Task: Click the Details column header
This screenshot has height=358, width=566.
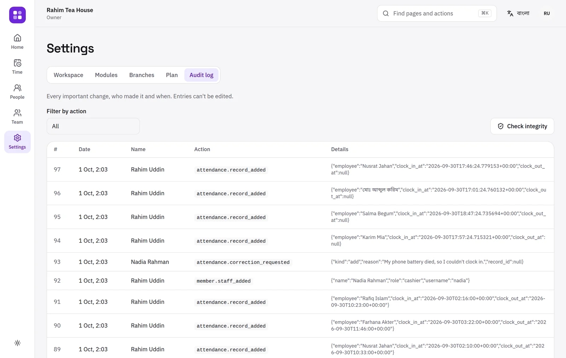Action: pos(340,149)
